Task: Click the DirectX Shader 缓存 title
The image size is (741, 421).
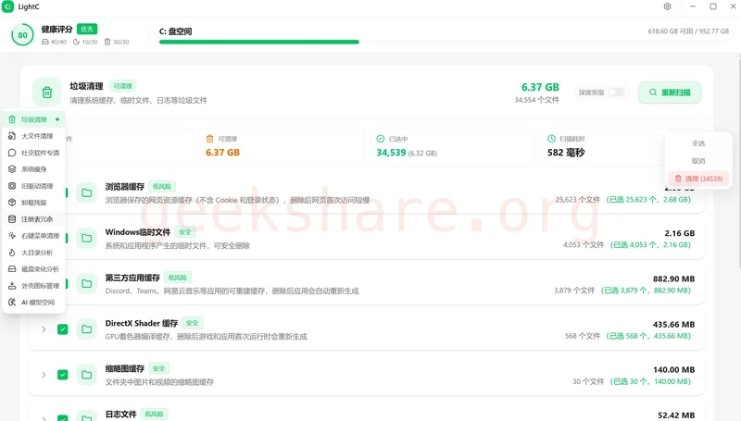Action: (142, 323)
